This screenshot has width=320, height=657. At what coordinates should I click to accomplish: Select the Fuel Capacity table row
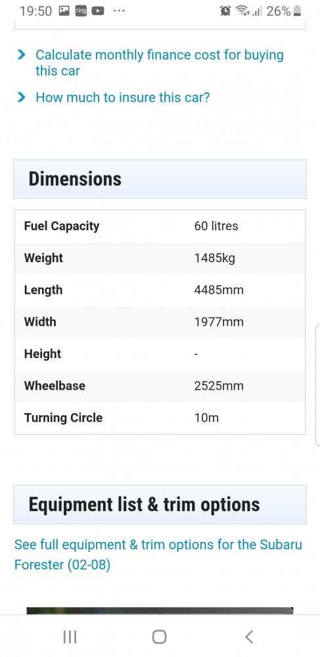(x=160, y=226)
